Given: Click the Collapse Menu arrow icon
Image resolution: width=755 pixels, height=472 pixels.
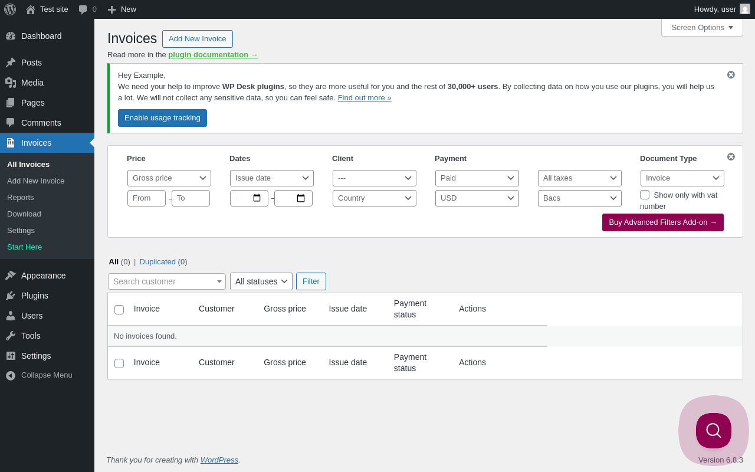Looking at the screenshot, I should tap(11, 375).
